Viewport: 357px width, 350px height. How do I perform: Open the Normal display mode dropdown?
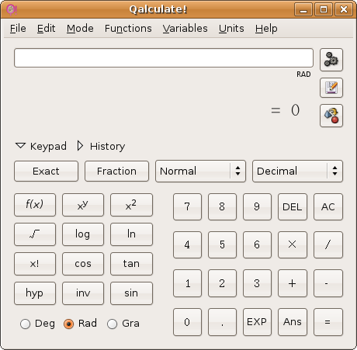coord(200,171)
